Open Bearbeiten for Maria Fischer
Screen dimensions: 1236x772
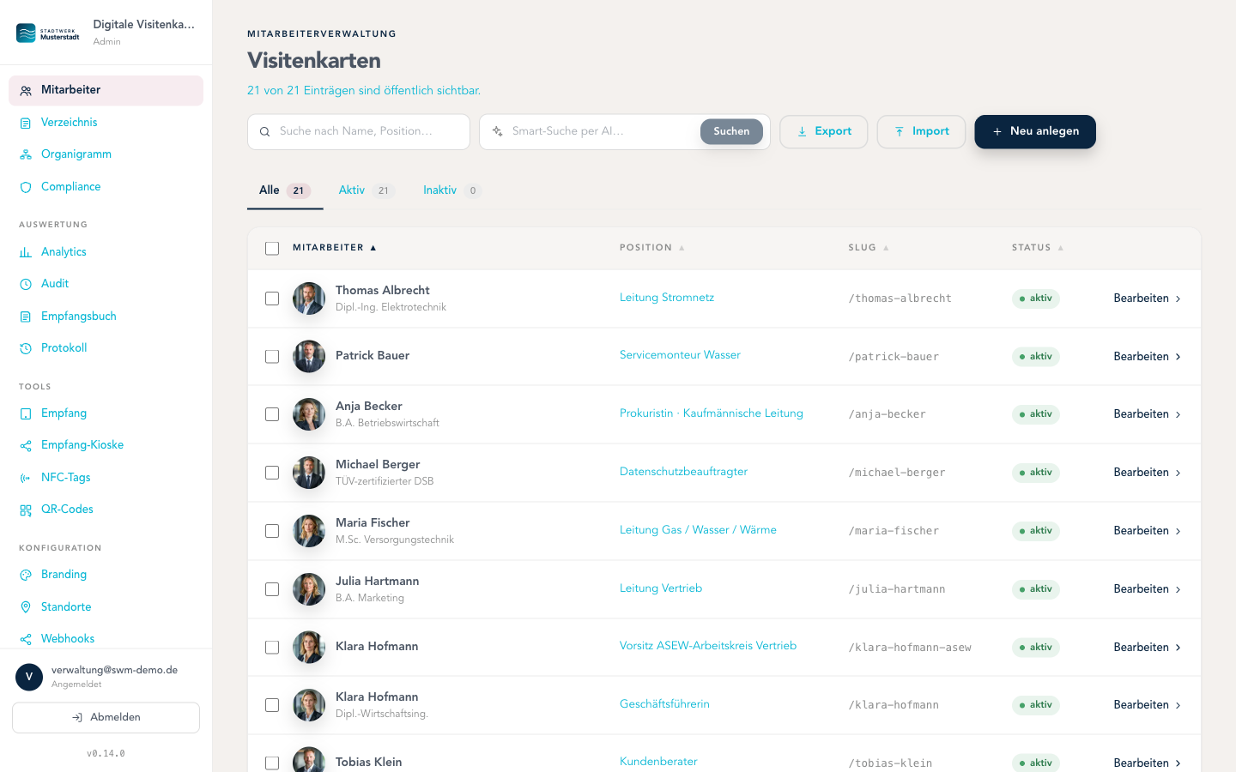coord(1147,531)
